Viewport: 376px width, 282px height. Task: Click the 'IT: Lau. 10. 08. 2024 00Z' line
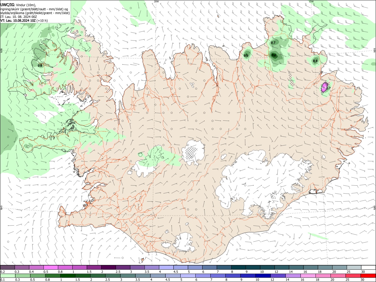pyautogui.click(x=19, y=17)
